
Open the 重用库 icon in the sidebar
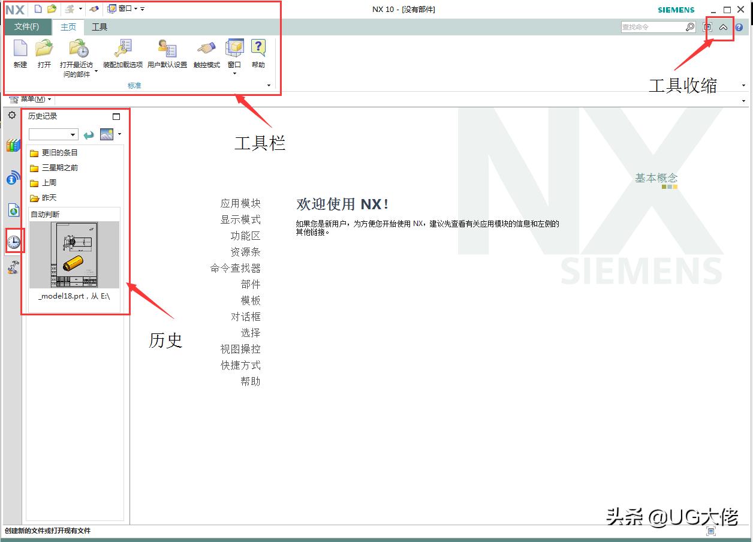[x=13, y=145]
